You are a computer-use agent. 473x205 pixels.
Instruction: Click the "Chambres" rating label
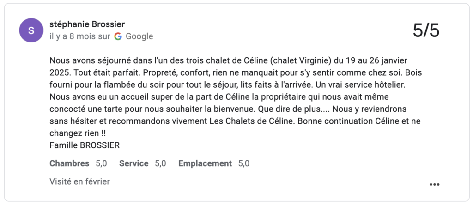(x=69, y=163)
